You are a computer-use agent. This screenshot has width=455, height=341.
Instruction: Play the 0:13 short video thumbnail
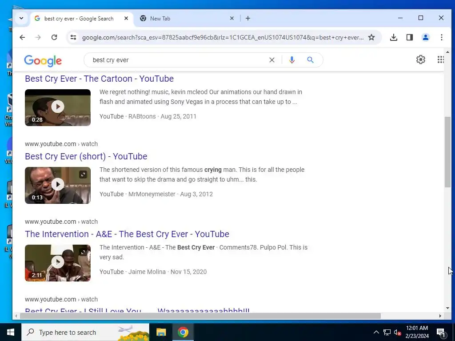tap(58, 185)
